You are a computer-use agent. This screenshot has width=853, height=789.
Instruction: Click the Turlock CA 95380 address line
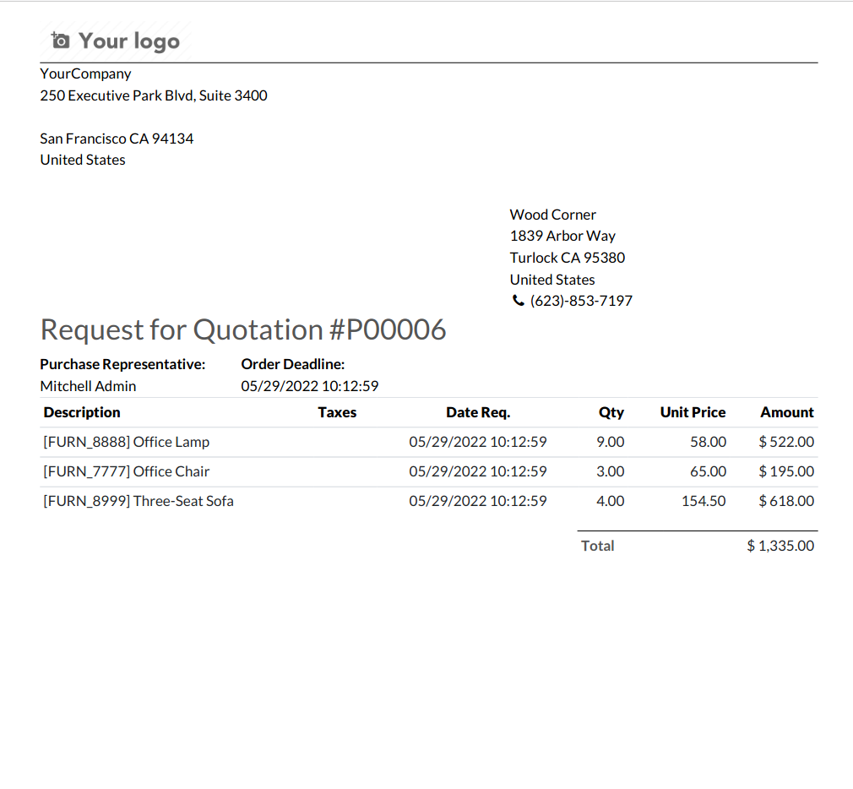pyautogui.click(x=567, y=258)
